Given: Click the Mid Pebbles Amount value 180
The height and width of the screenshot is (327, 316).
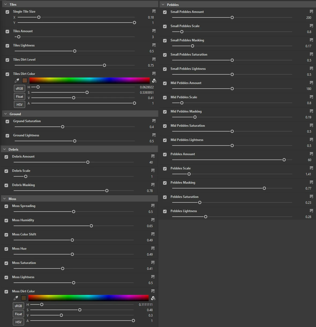Looking at the screenshot, I should pos(309,89).
